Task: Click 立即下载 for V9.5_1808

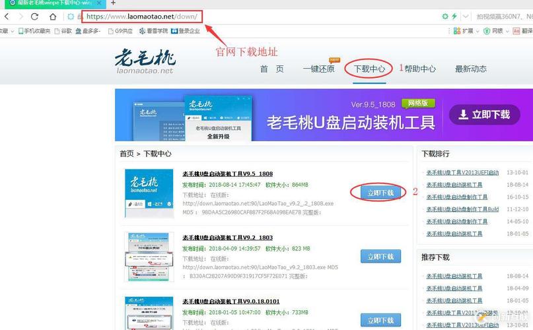Action: pos(380,193)
